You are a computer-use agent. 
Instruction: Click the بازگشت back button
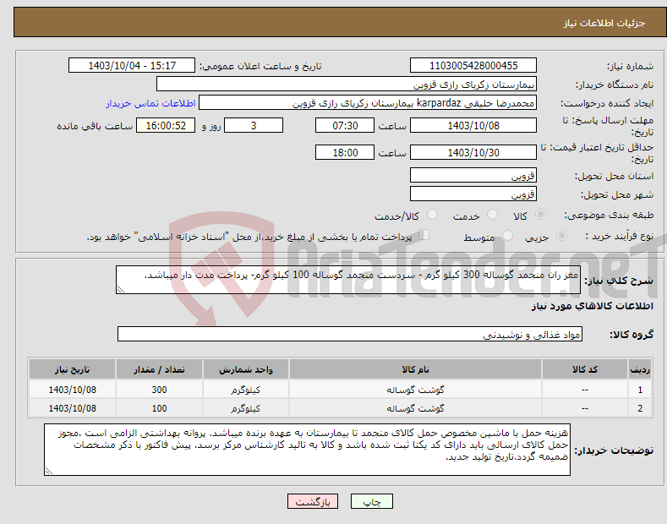pos(313,501)
